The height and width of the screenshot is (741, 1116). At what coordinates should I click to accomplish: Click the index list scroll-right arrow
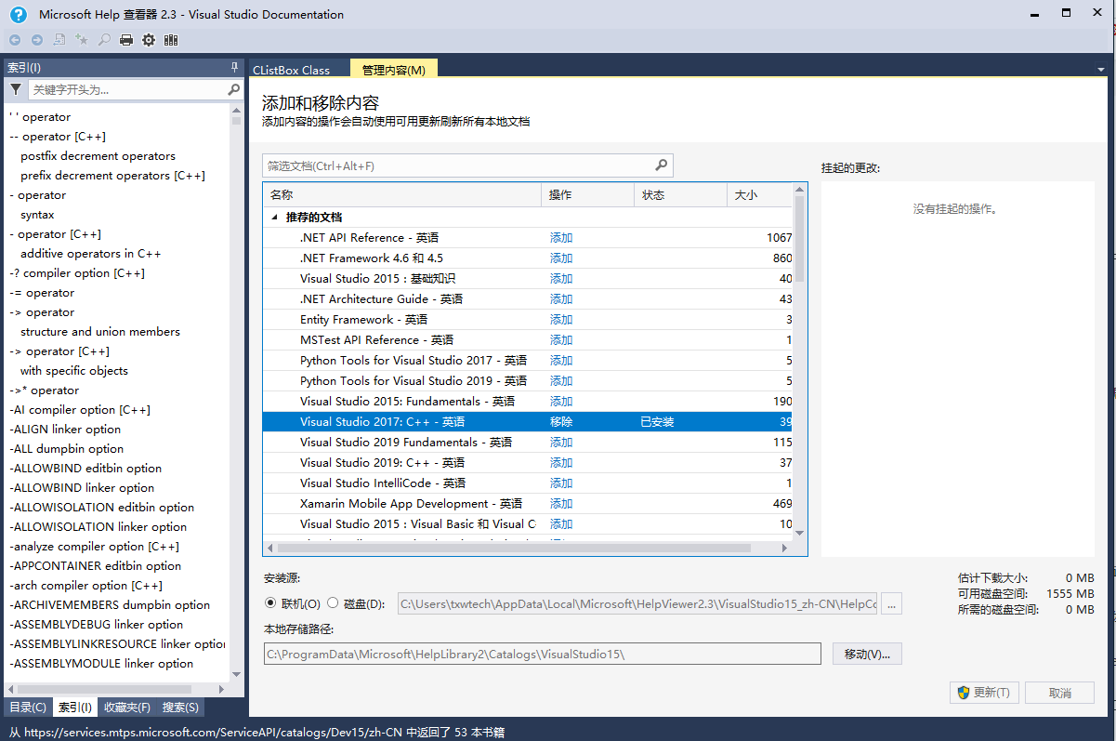(221, 689)
